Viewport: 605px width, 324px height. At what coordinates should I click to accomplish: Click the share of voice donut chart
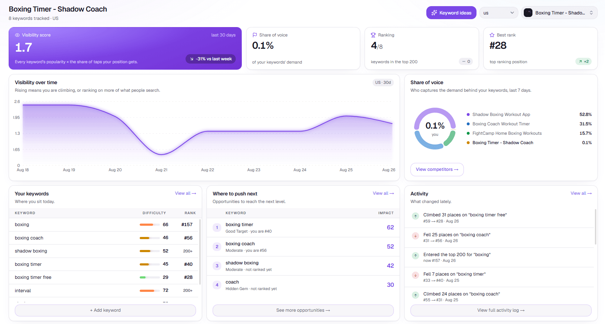click(435, 129)
